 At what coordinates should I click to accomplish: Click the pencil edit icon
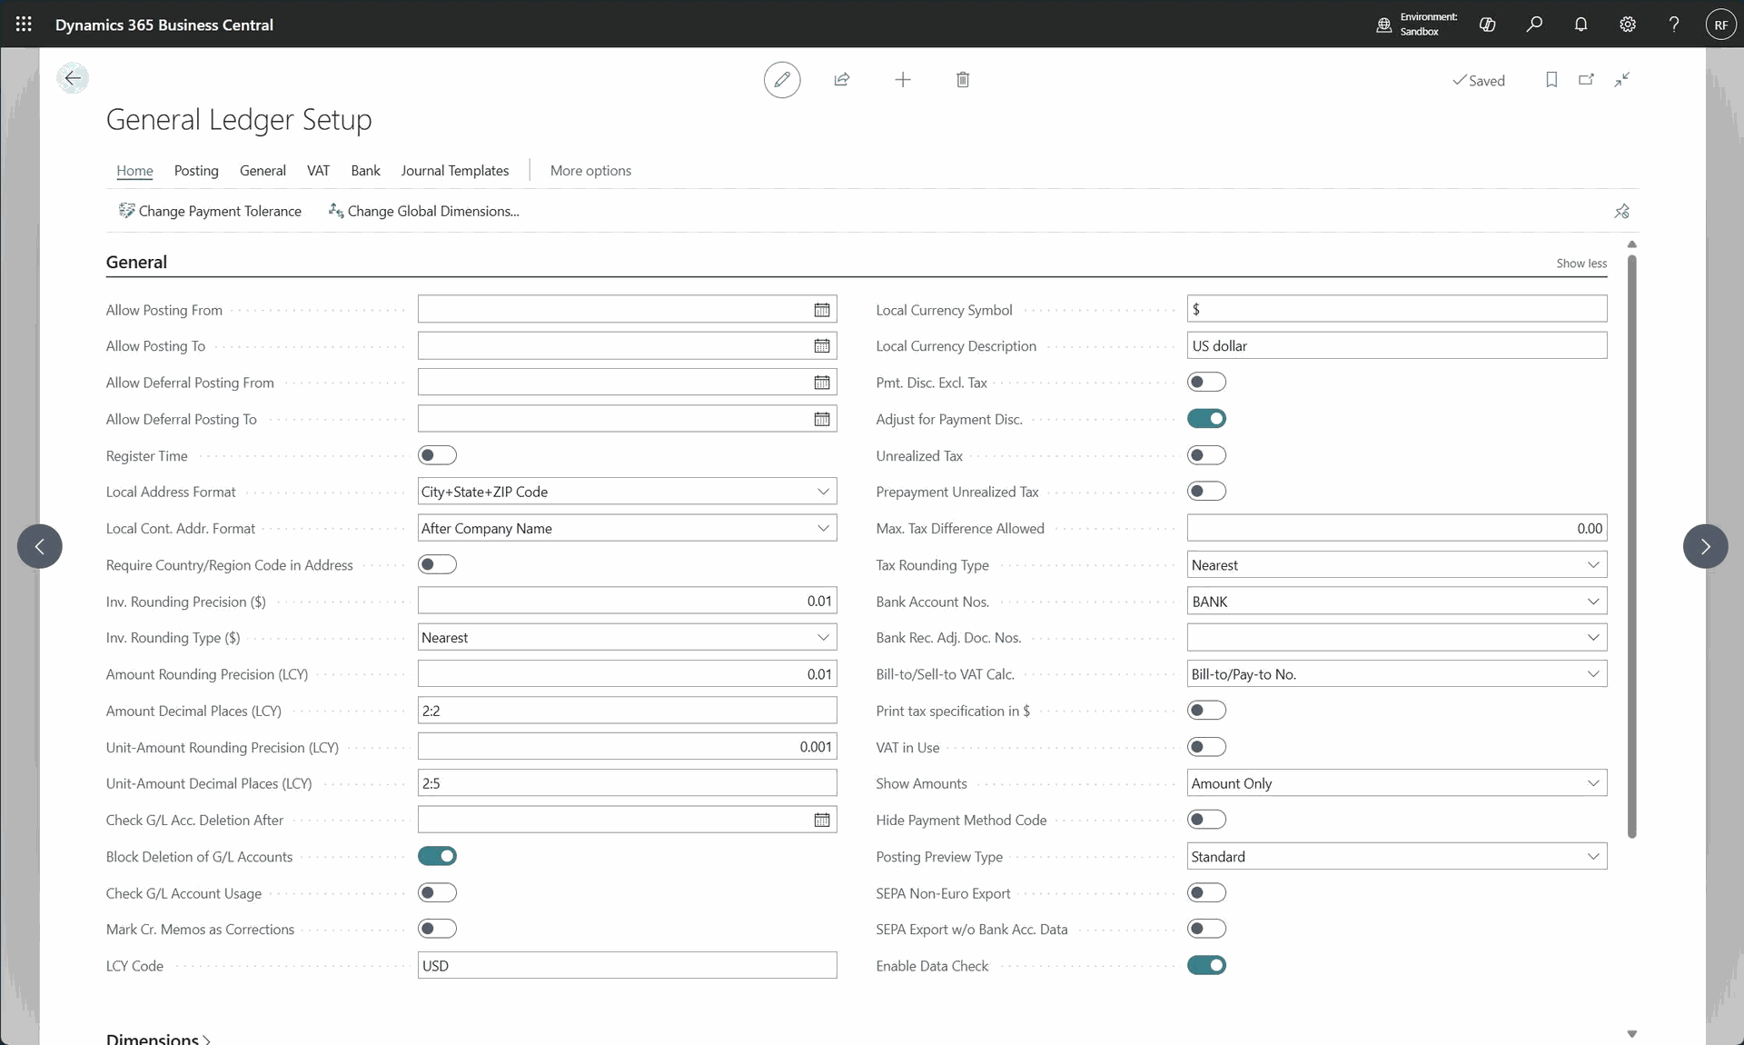point(781,80)
